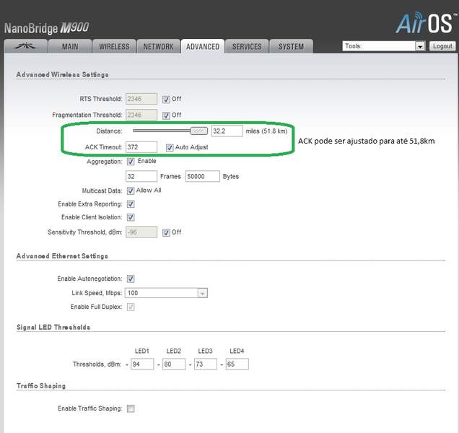The width and height of the screenshot is (459, 433).
Task: Click the Traffic Shaping heading
Action: (x=41, y=386)
